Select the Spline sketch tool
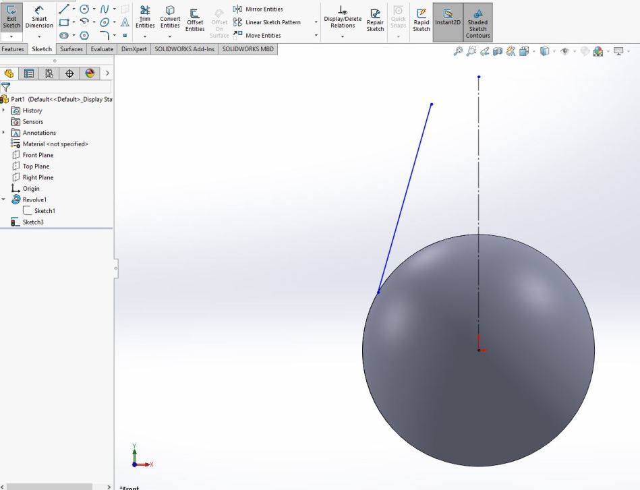Image resolution: width=640 pixels, height=490 pixels. tap(105, 9)
